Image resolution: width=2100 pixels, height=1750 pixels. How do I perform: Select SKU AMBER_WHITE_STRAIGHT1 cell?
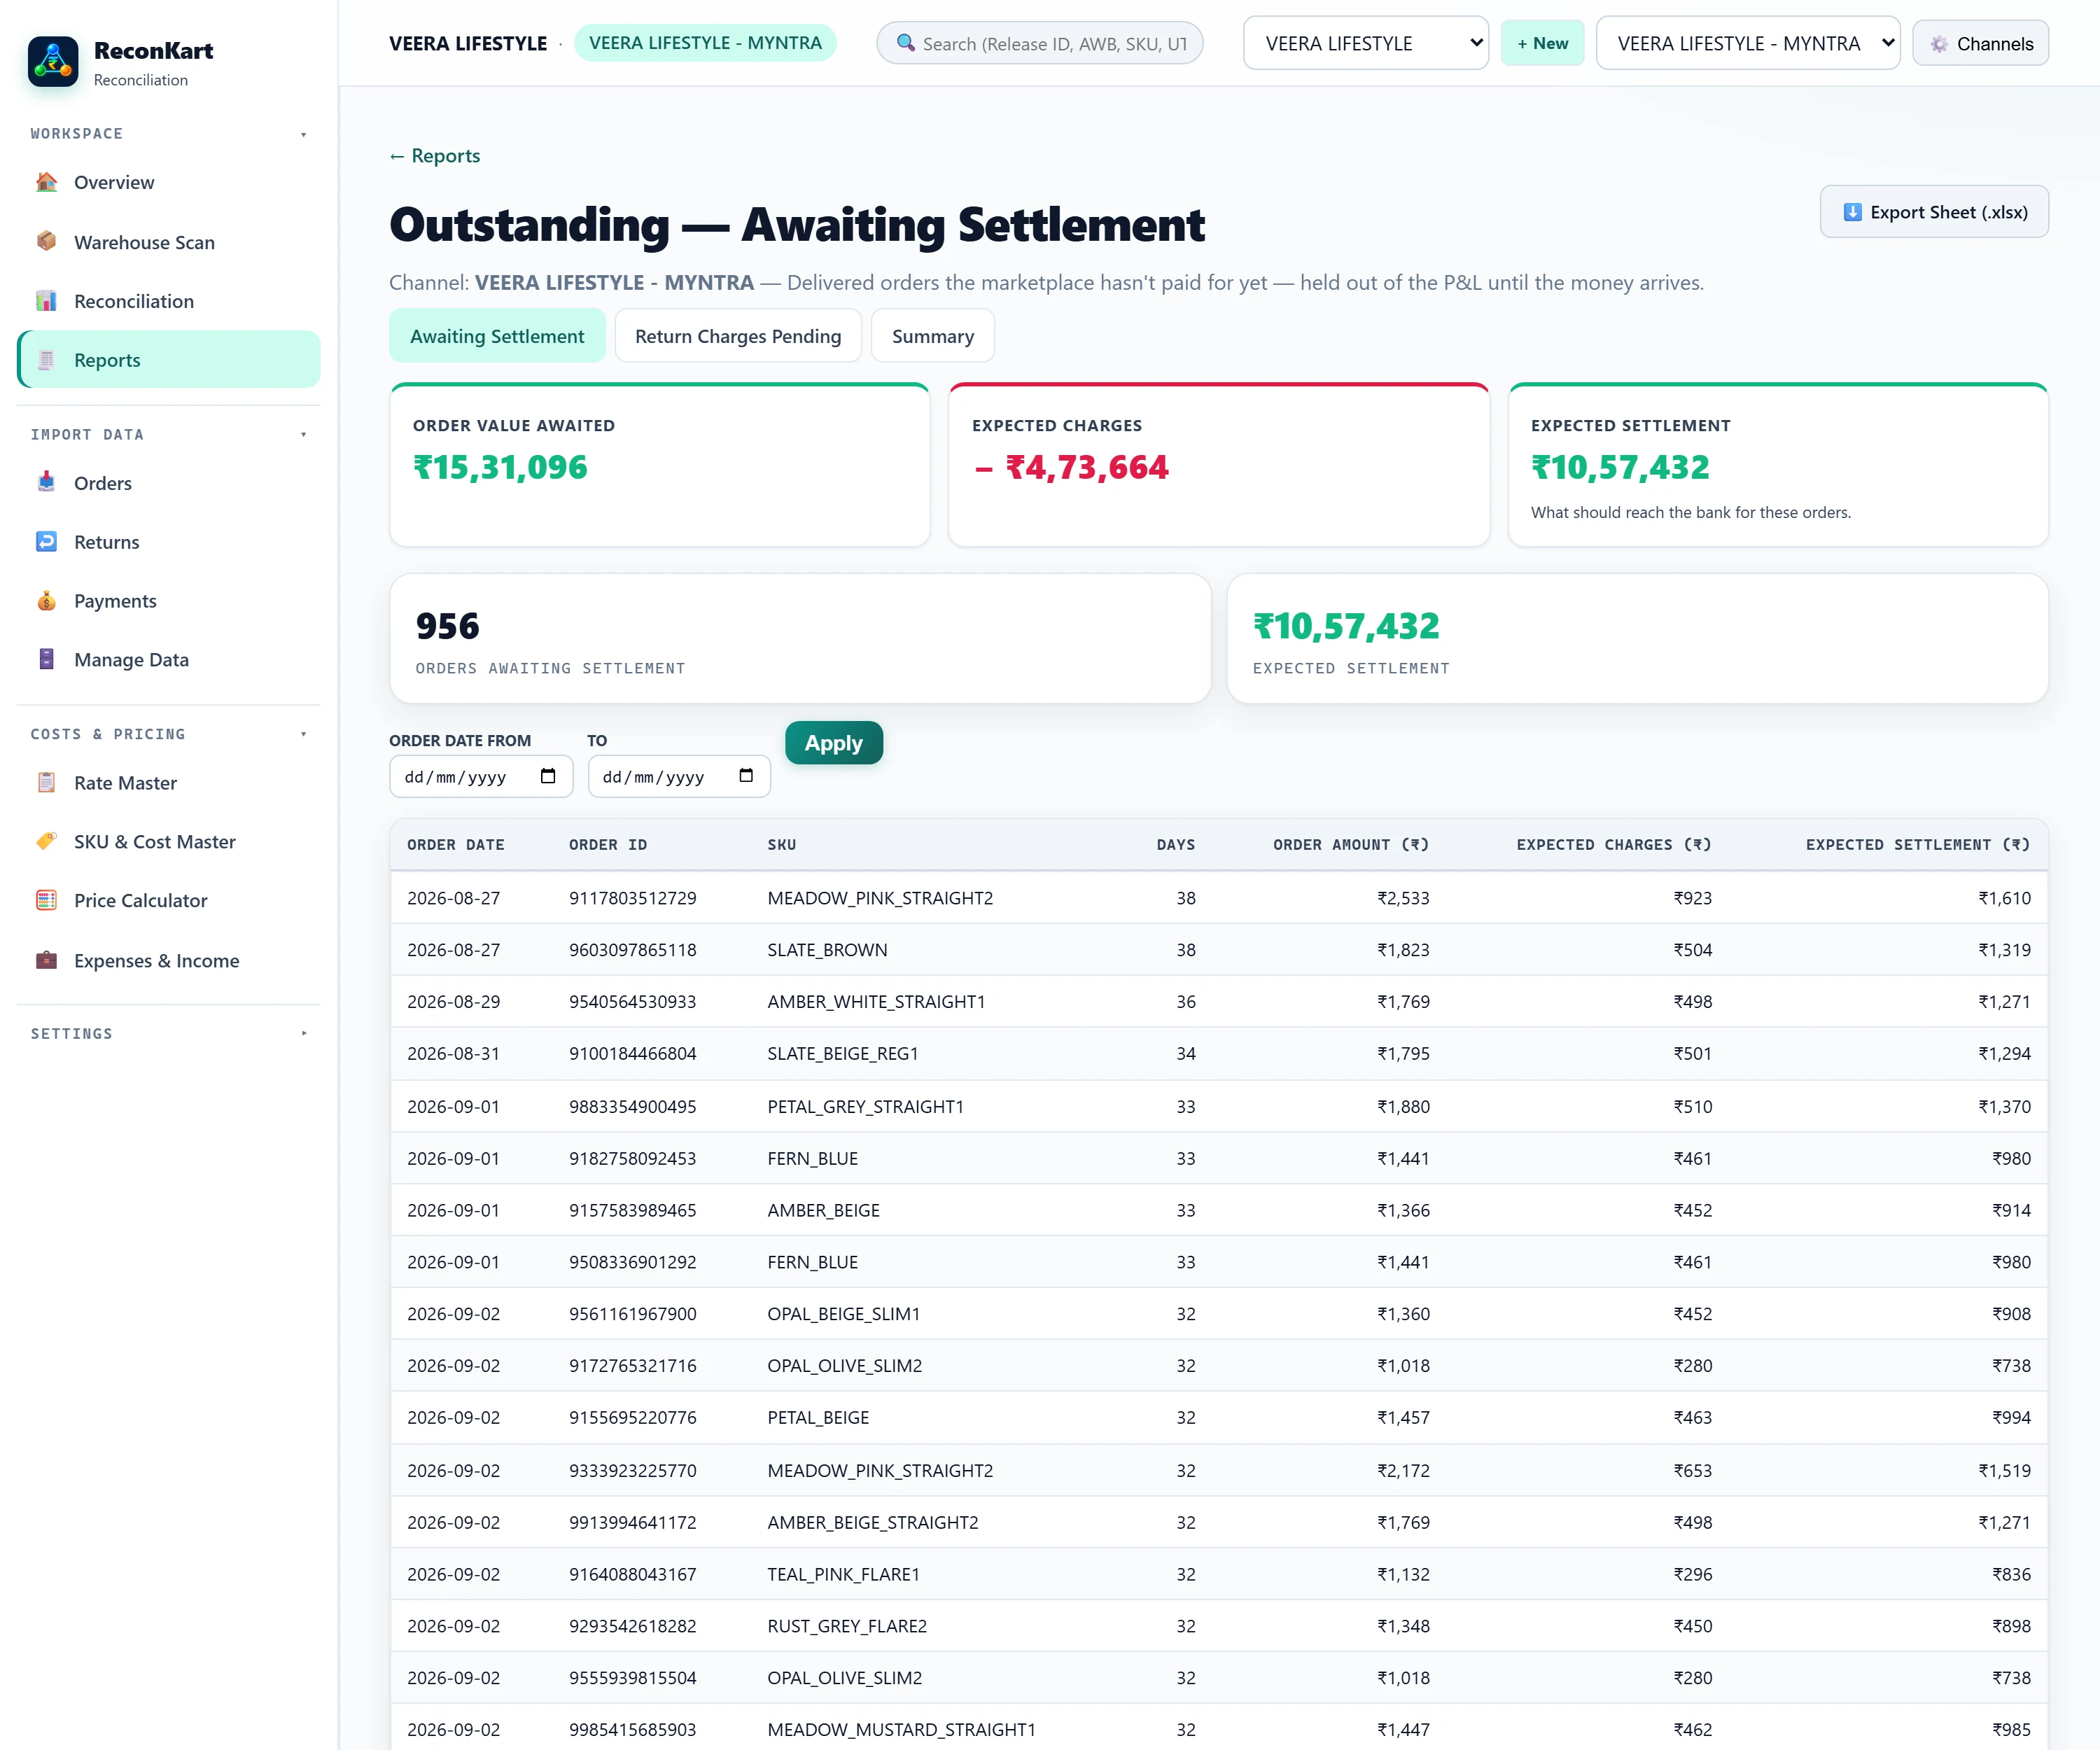tap(876, 1002)
